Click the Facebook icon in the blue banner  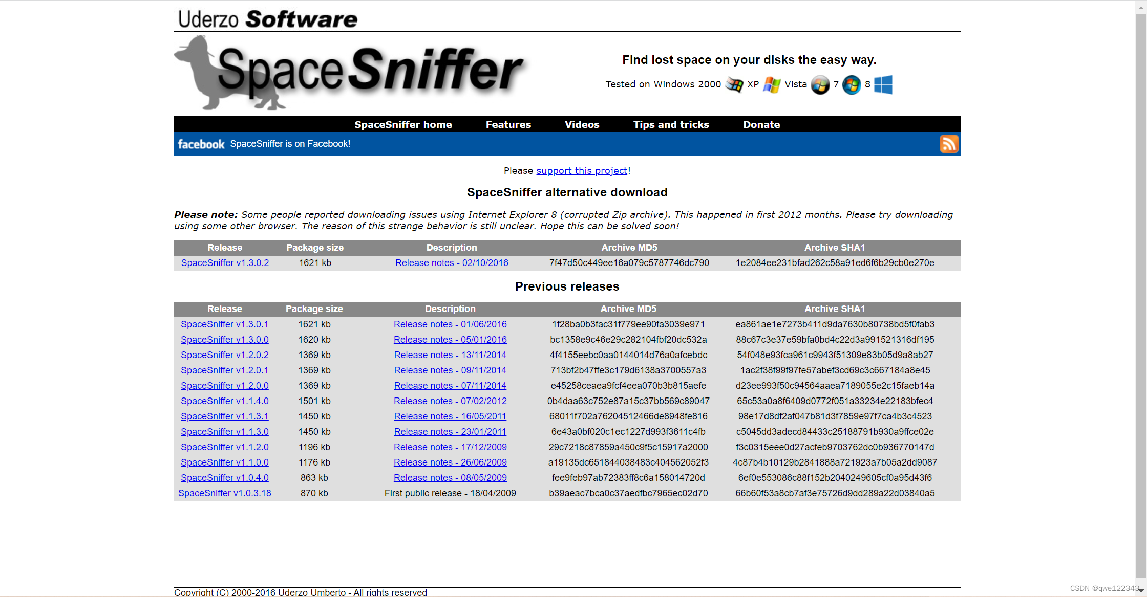[201, 144]
